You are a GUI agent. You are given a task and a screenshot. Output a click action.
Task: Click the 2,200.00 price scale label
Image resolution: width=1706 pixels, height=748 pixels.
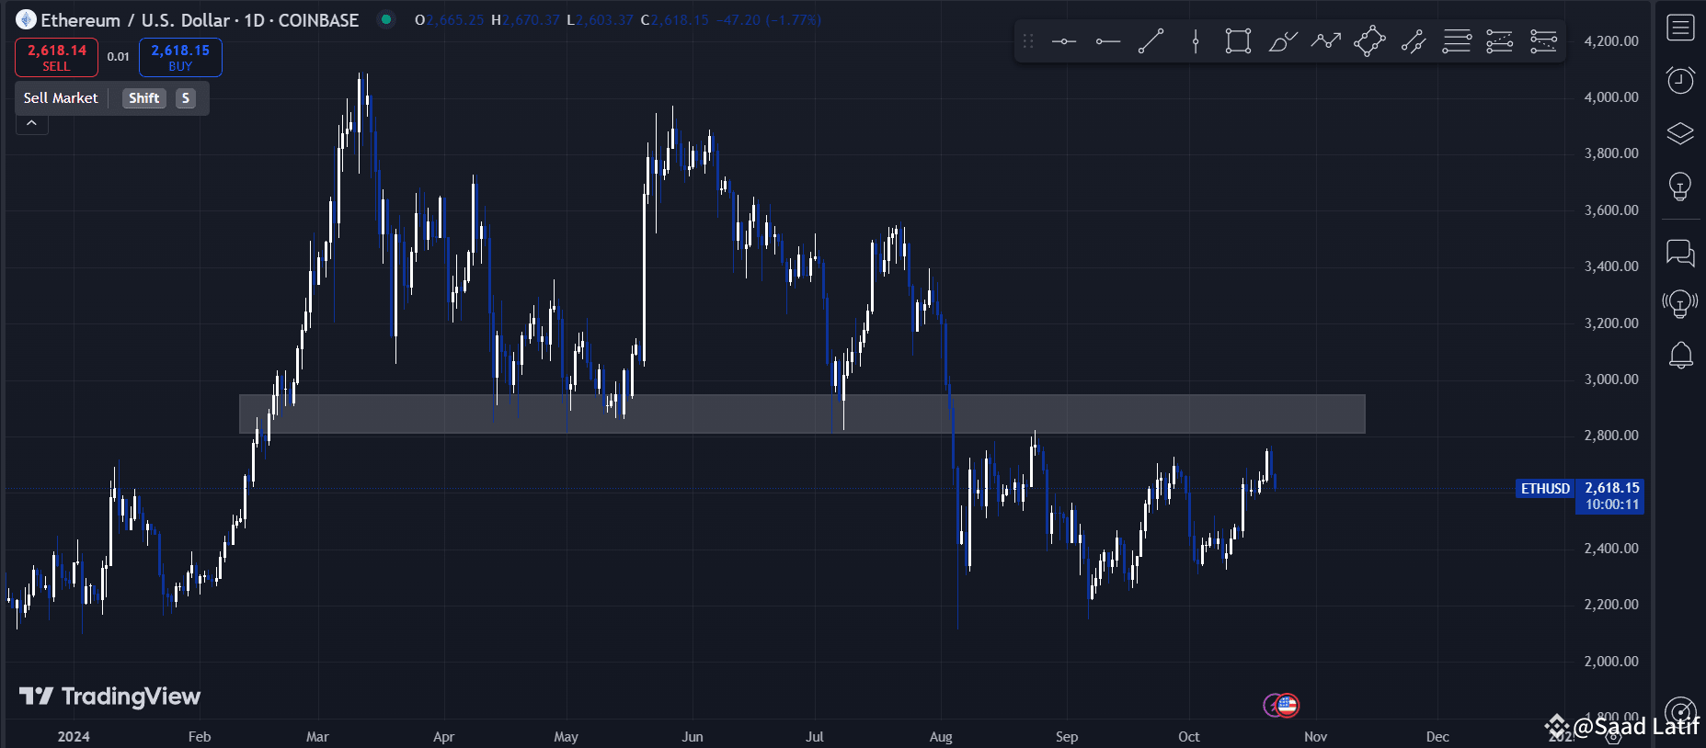[1611, 605]
